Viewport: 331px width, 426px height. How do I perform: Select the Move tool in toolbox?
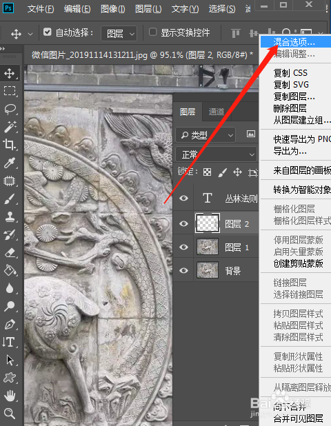coord(10,73)
